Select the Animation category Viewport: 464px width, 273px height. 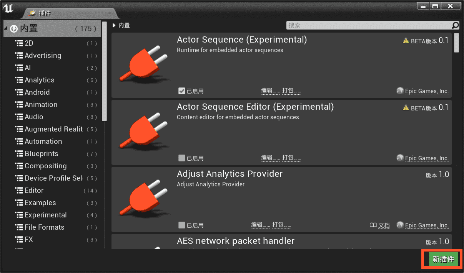[41, 105]
